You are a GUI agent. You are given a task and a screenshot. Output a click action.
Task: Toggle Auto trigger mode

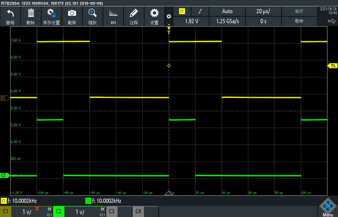point(227,11)
